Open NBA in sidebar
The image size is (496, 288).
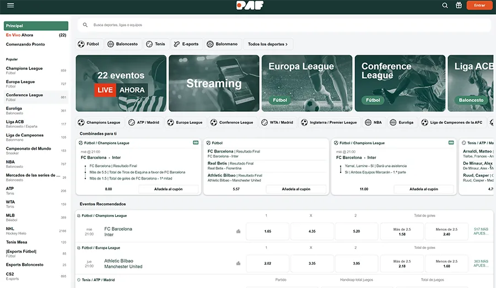point(36,164)
